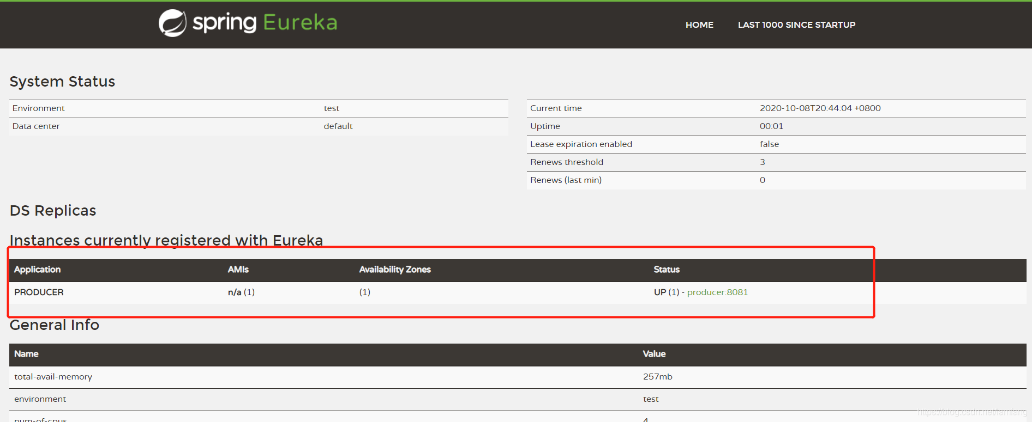Click the System Status heading
Screen dimensions: 1032x422
click(x=62, y=82)
